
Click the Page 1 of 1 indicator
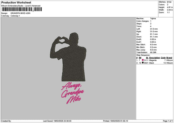tap(168, 121)
